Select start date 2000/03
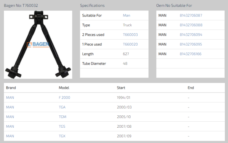The image size is (228, 143). [x=124, y=107]
